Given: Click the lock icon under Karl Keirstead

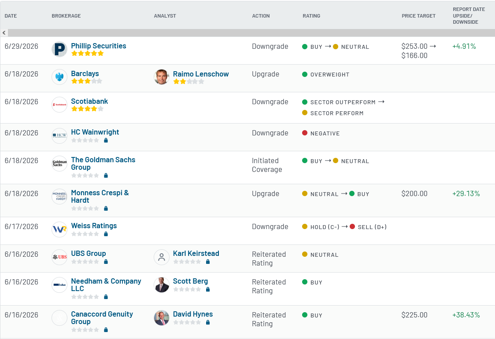Looking at the screenshot, I should [208, 262].
